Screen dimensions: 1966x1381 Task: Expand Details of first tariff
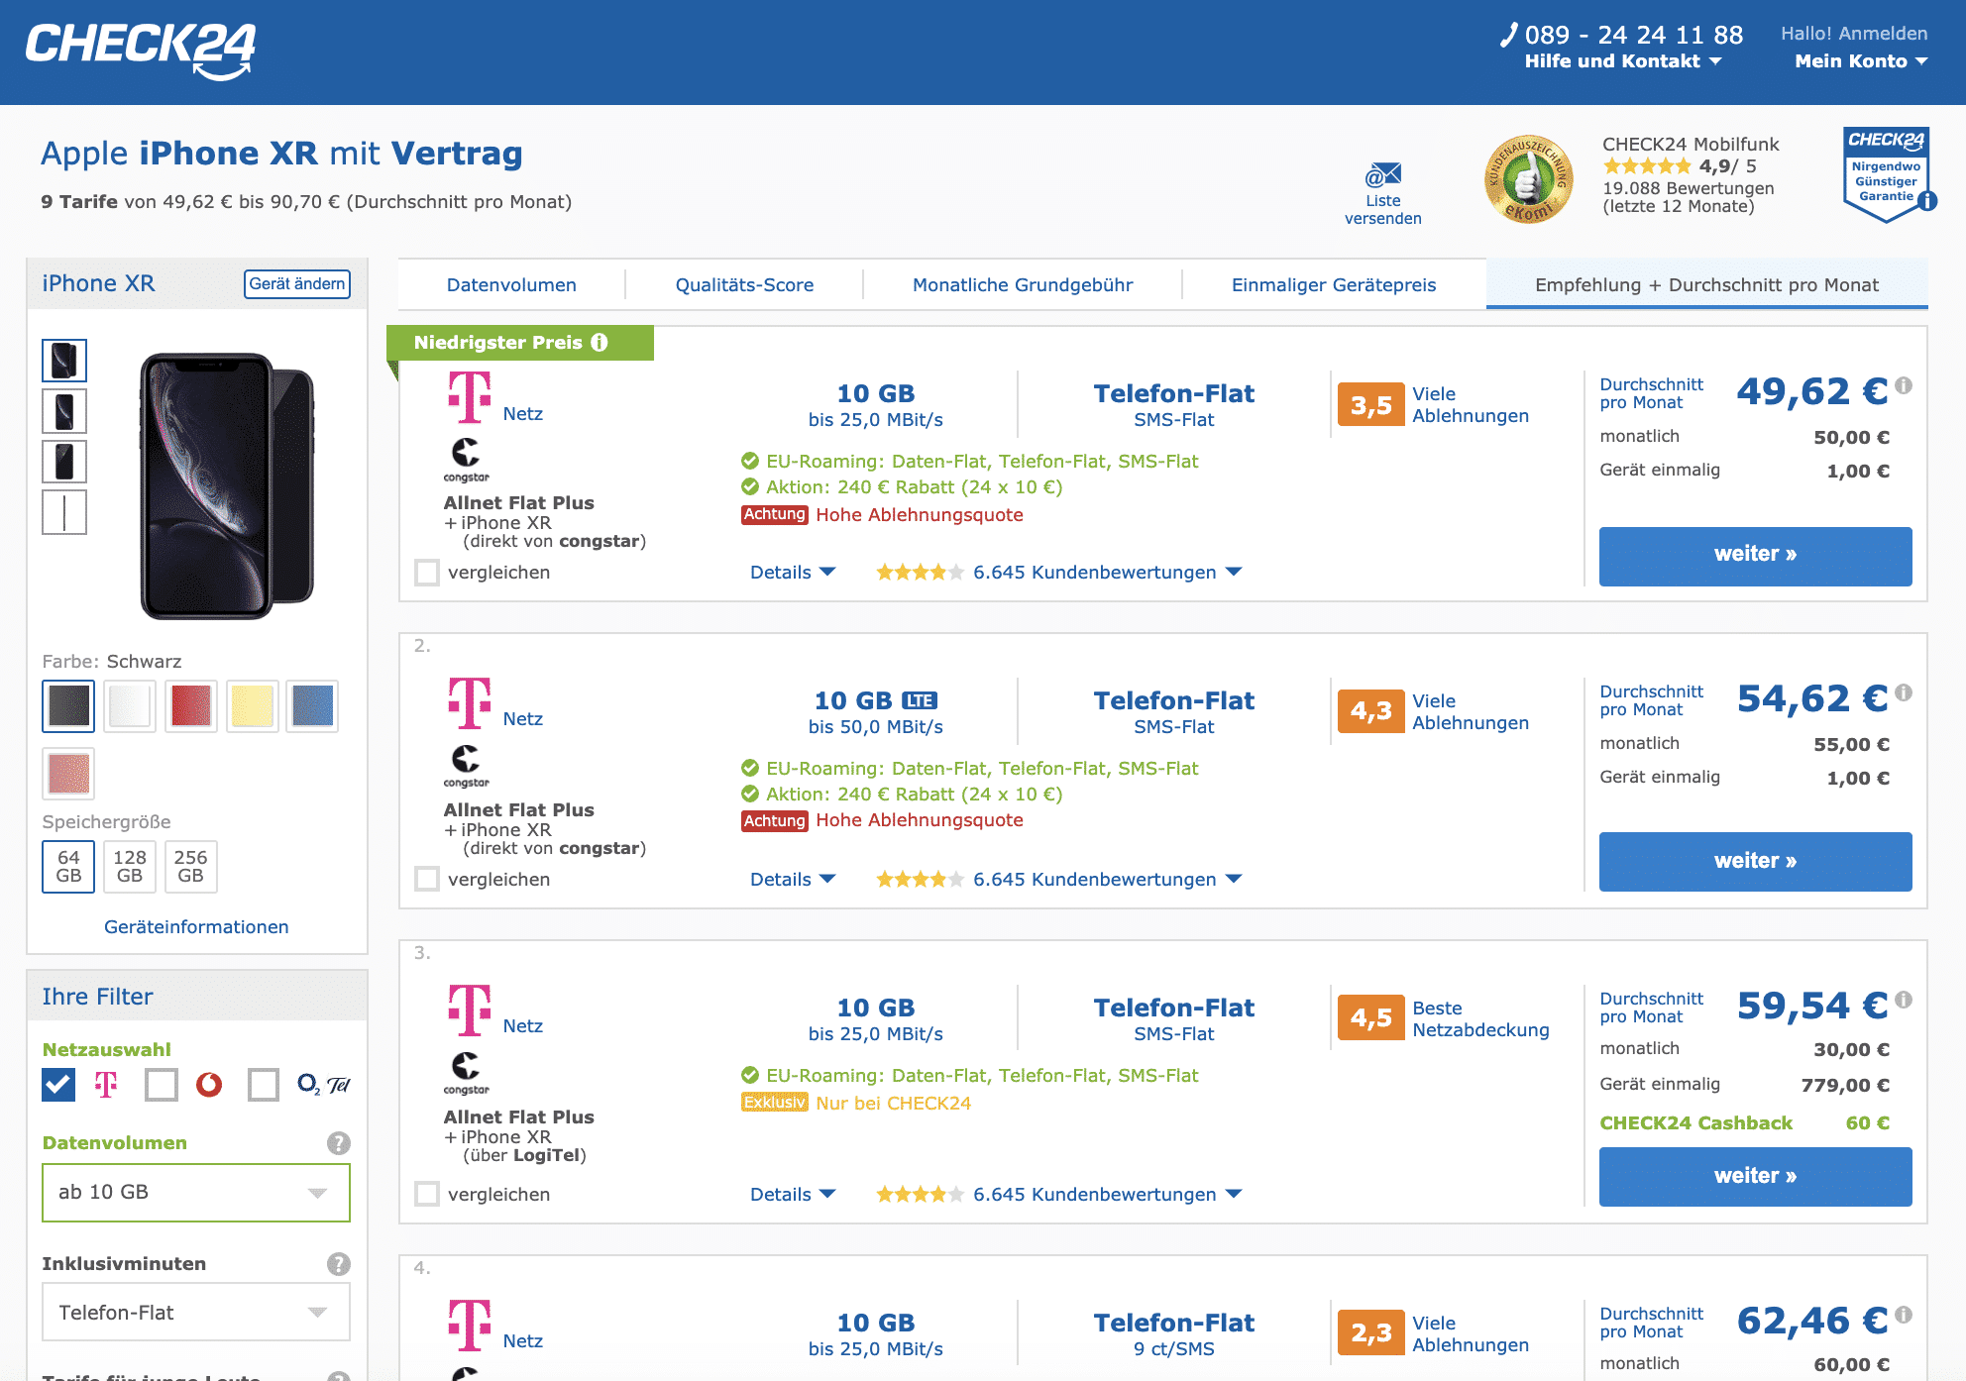click(x=793, y=573)
